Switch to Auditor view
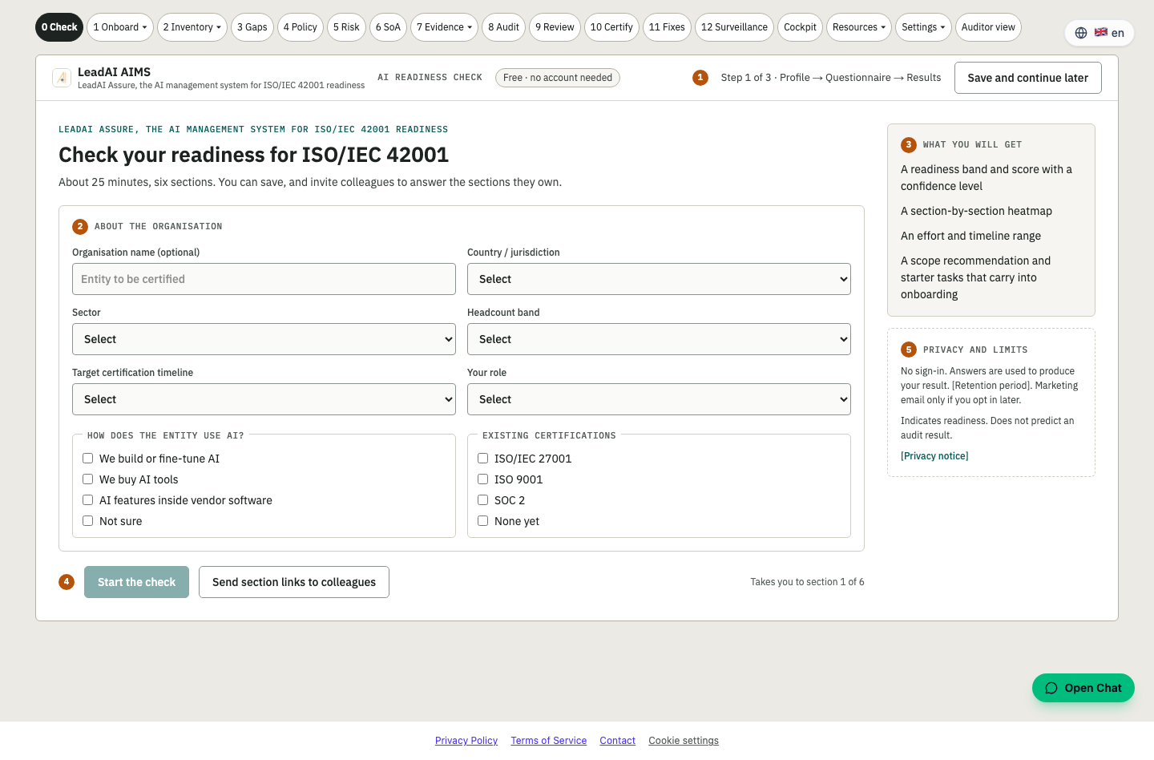The image size is (1154, 760). coord(988,27)
